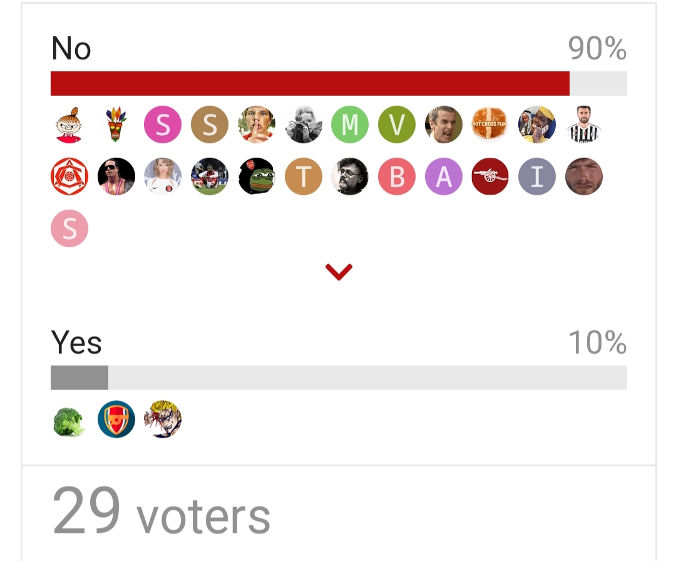Select the green M letter avatar

(350, 125)
